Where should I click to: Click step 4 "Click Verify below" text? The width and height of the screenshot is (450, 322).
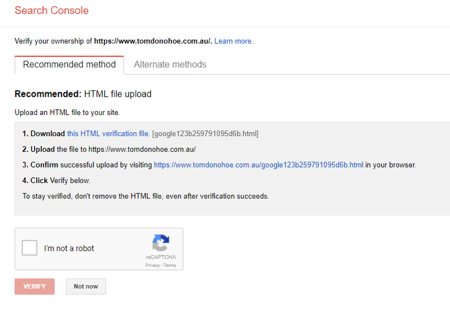pos(56,181)
